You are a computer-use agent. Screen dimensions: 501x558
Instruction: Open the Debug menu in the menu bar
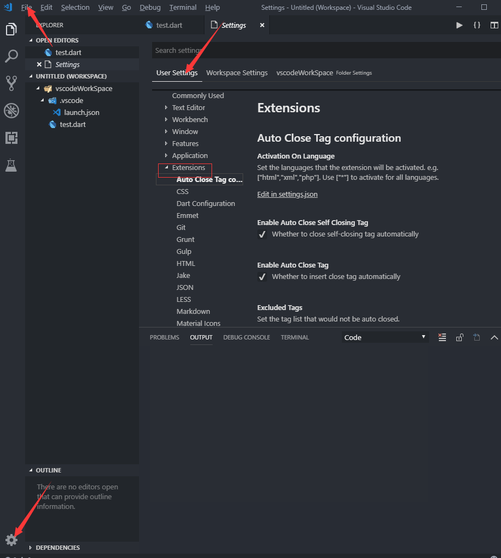[150, 7]
